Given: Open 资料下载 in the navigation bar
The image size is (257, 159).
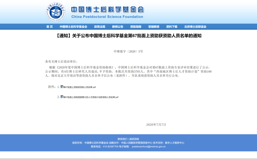Looking at the screenshot, I should pyautogui.click(x=172, y=27).
